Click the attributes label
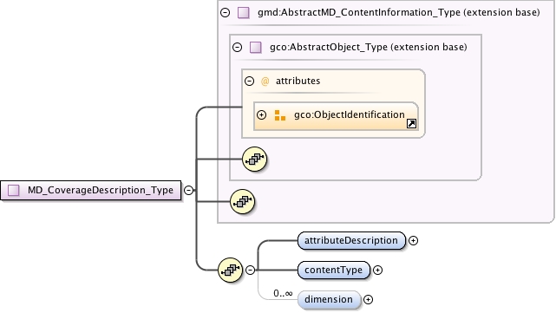The image size is (556, 313). [298, 82]
